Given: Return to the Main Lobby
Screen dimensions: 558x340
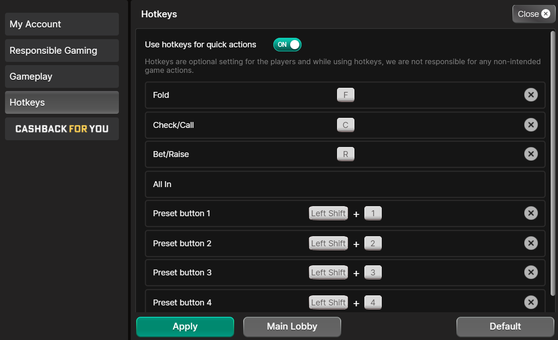Looking at the screenshot, I should pos(292,326).
